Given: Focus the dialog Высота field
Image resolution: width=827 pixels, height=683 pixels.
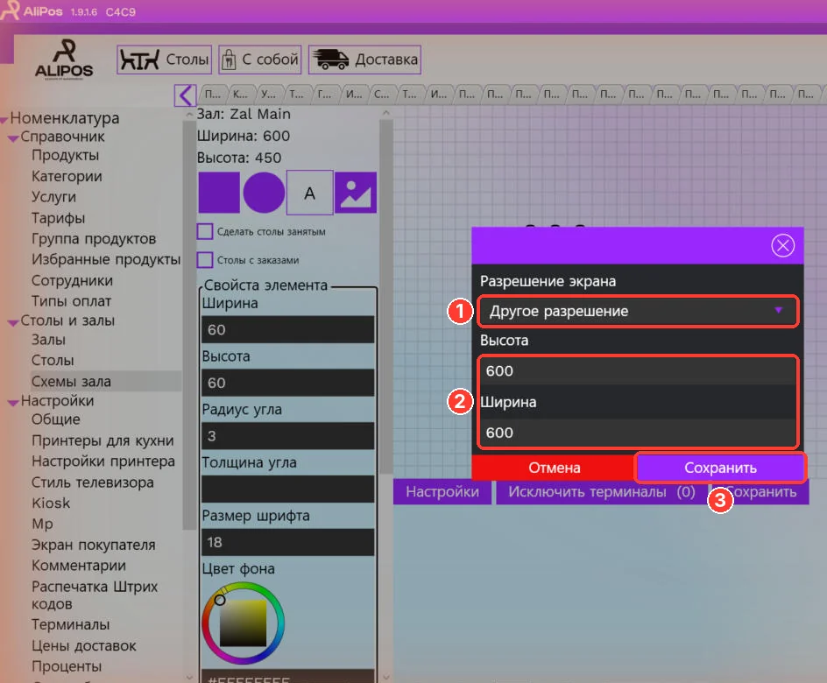Looking at the screenshot, I should [638, 371].
